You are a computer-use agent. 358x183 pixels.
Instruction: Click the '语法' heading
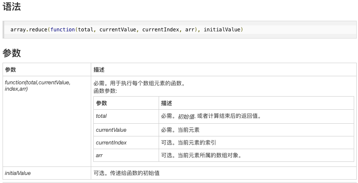point(11,6)
